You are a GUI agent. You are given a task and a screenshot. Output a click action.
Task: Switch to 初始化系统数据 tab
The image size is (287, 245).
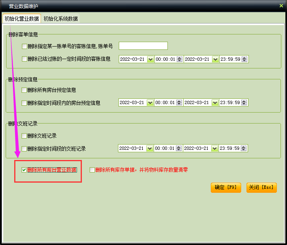(x=61, y=19)
